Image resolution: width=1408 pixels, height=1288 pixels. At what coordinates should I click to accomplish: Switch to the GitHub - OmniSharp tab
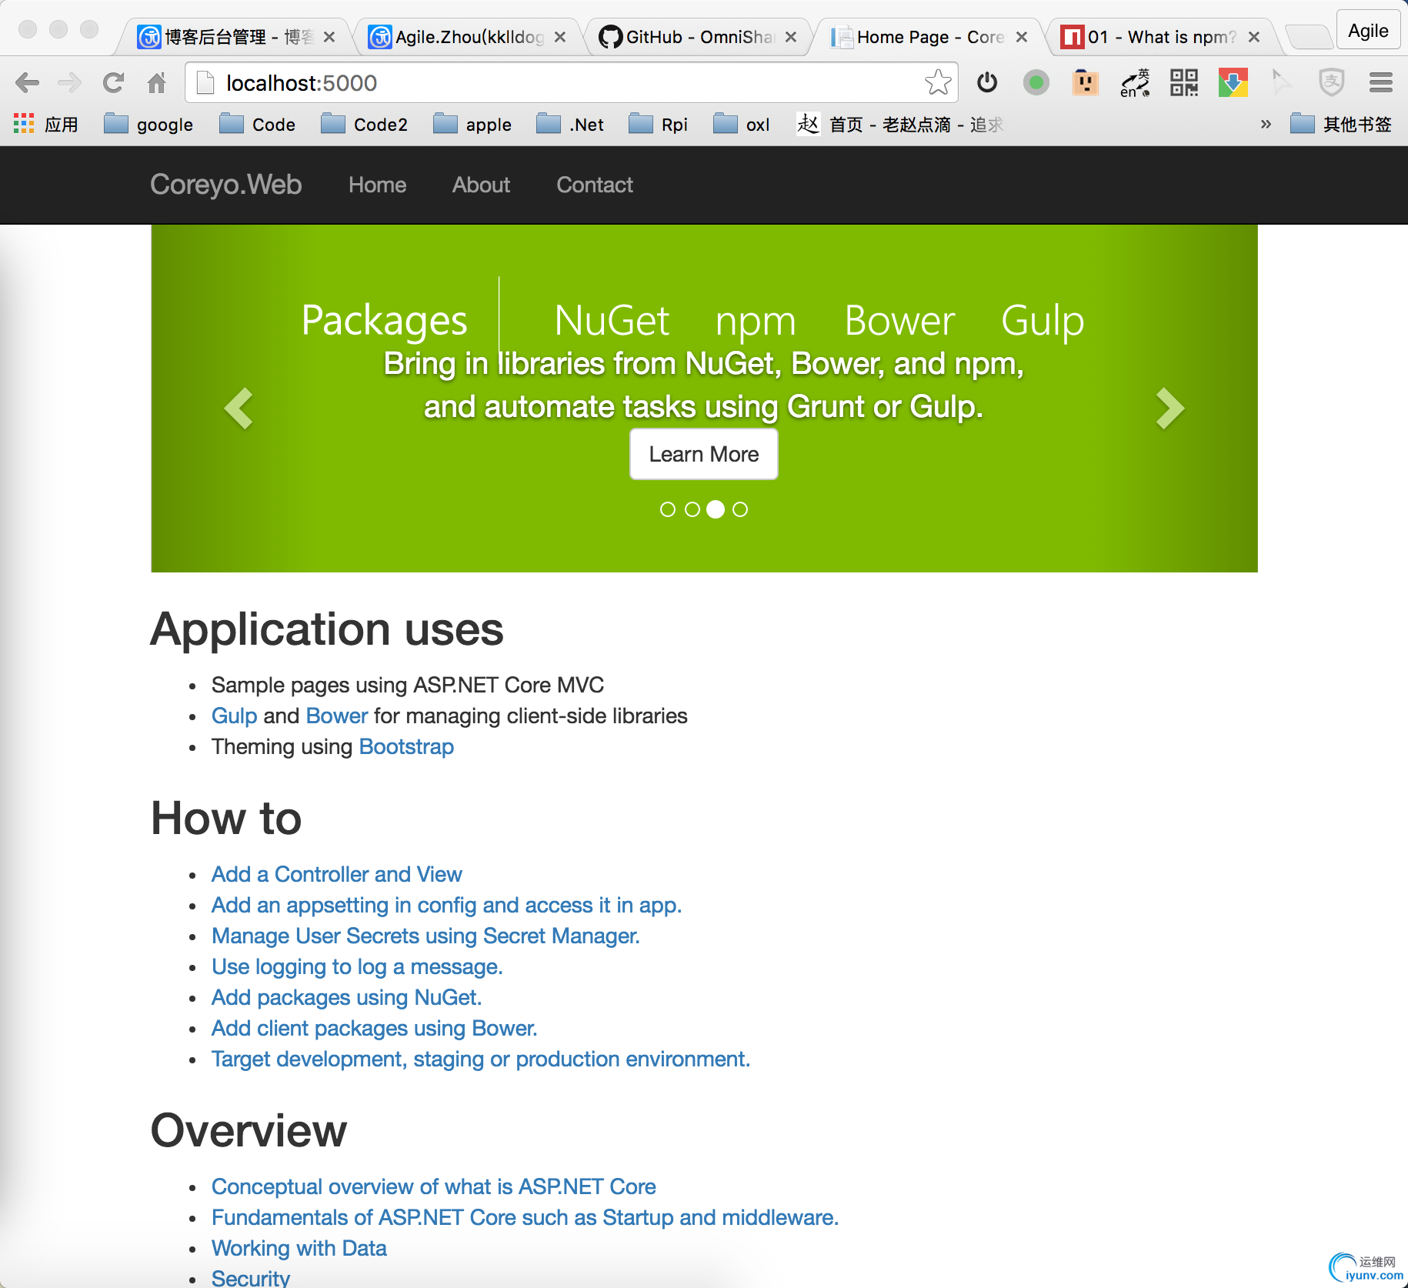698,37
